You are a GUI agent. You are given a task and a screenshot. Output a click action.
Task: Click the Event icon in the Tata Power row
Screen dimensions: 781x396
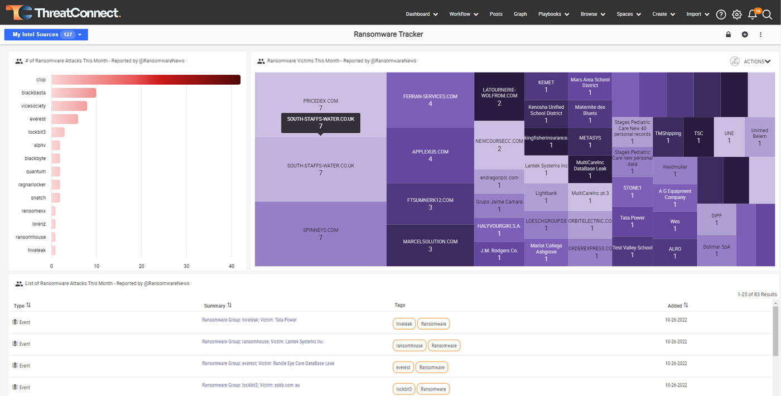coord(15,322)
